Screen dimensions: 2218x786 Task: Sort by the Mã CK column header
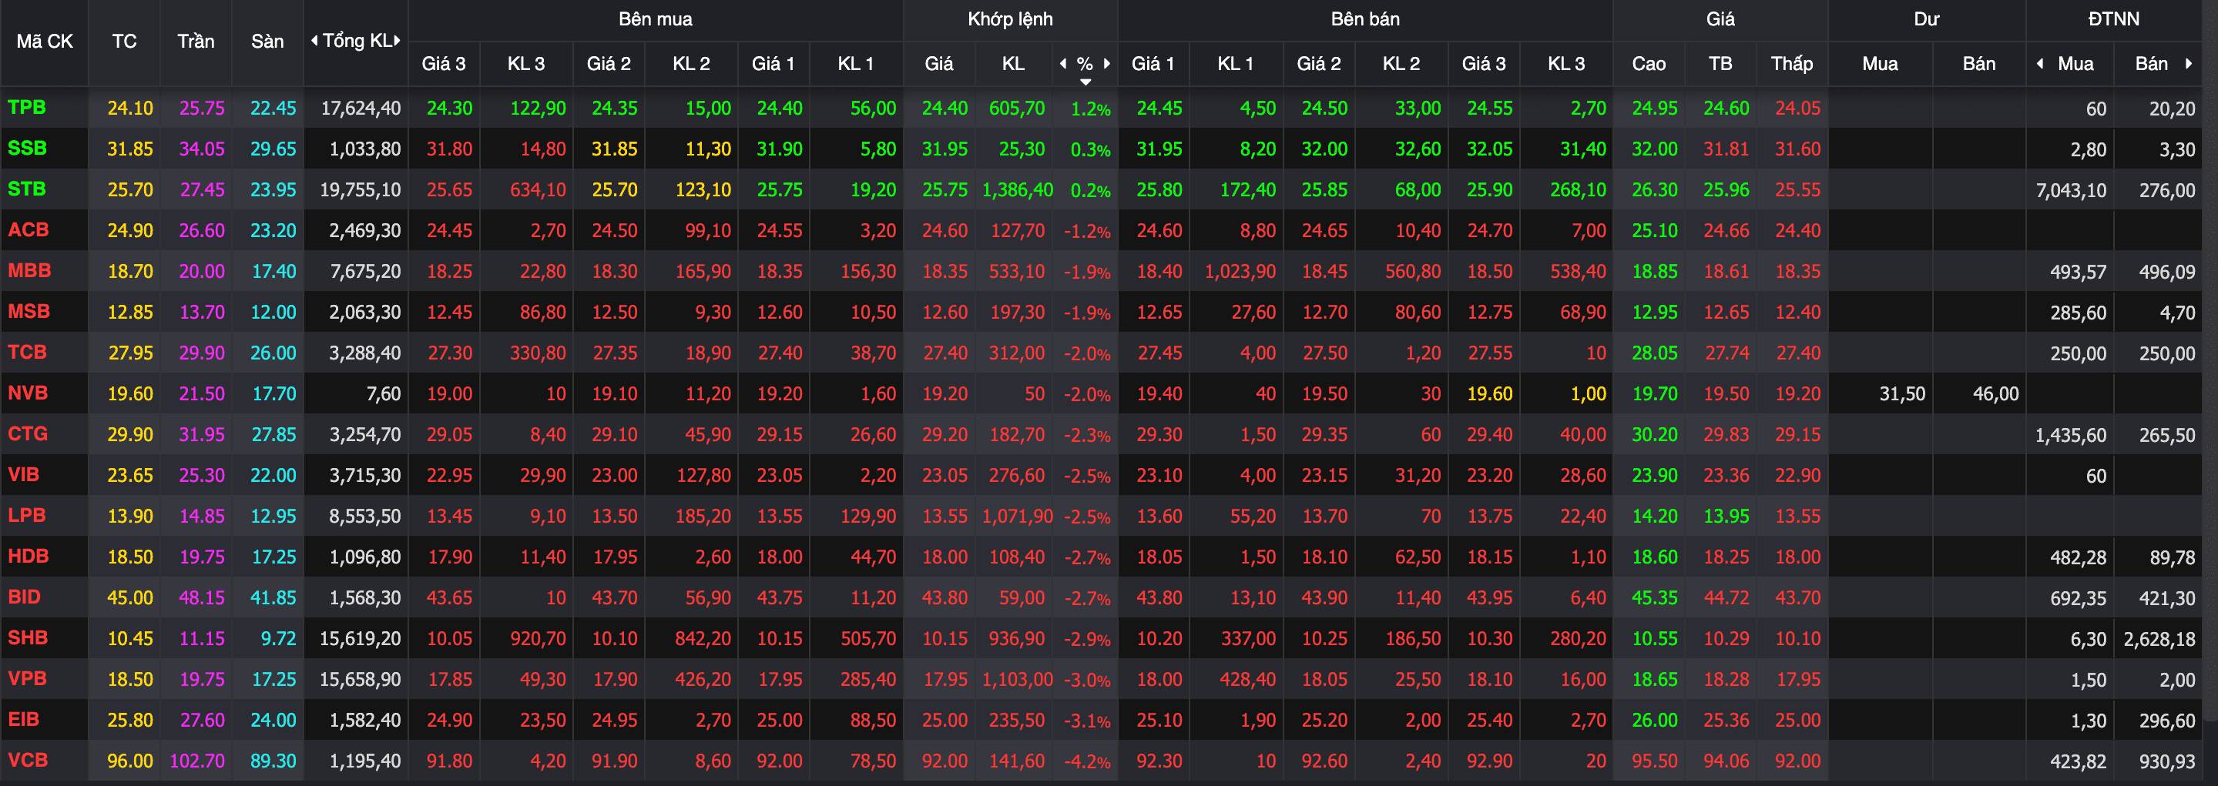pyautogui.click(x=44, y=42)
